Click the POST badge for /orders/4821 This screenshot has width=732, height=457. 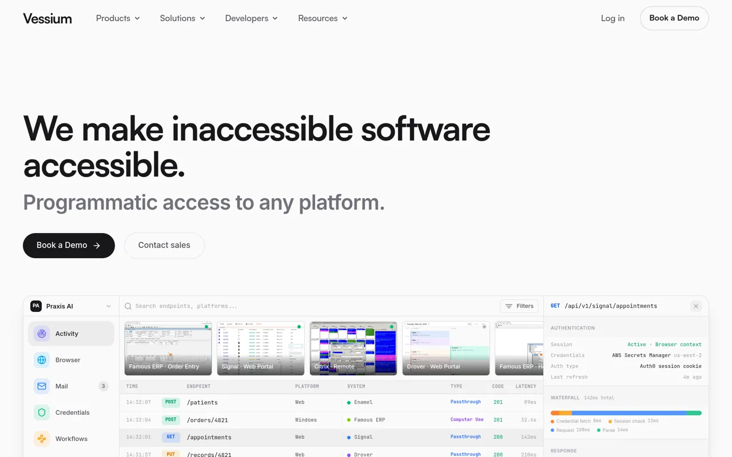(x=170, y=420)
